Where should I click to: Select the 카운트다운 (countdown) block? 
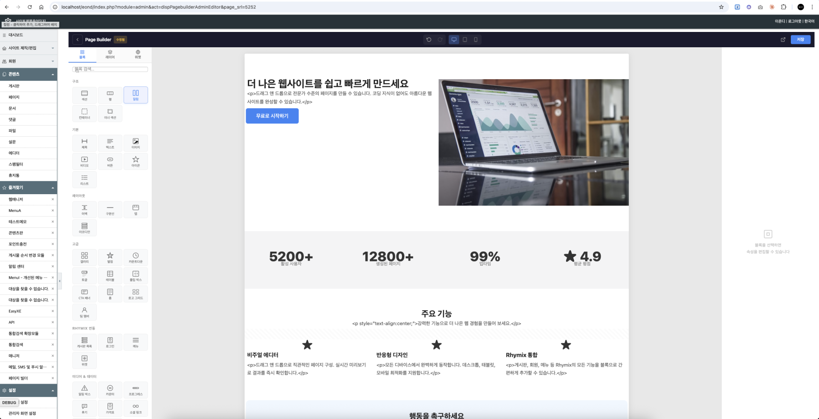coord(136,258)
